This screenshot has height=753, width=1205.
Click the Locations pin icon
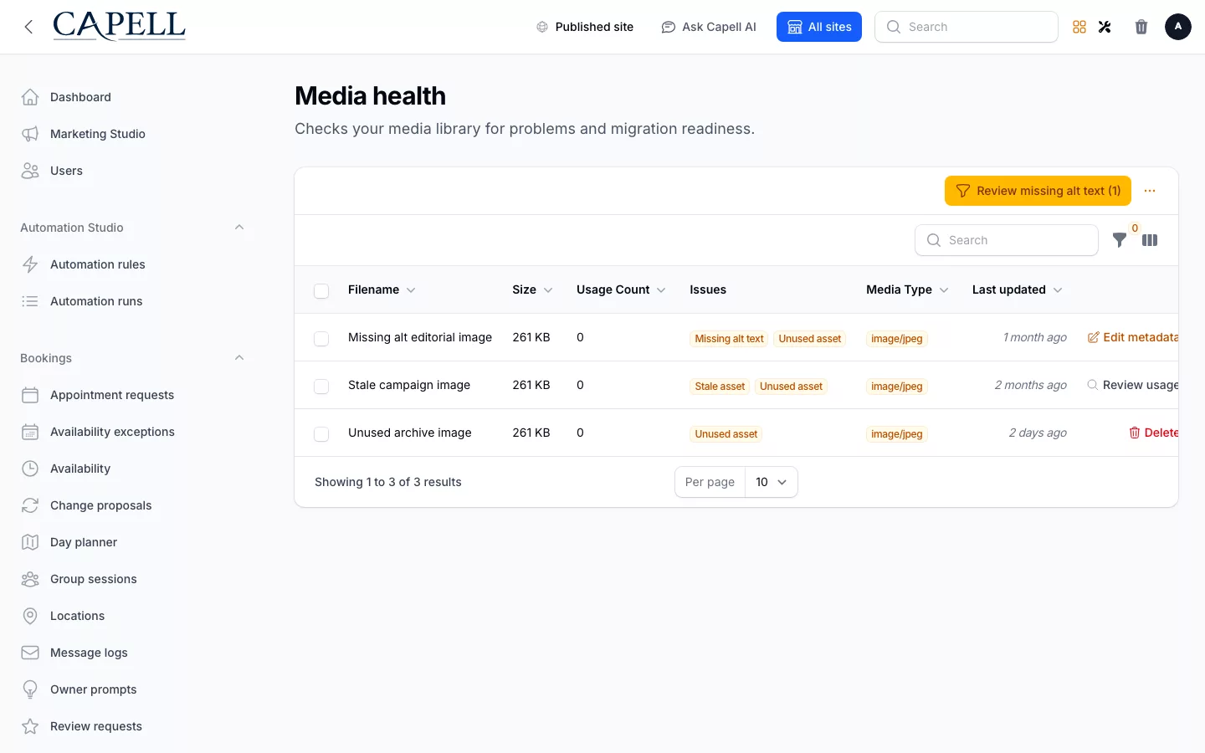coord(30,616)
